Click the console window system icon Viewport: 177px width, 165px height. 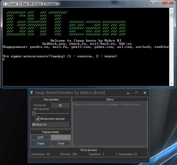pyautogui.click(x=4, y=4)
